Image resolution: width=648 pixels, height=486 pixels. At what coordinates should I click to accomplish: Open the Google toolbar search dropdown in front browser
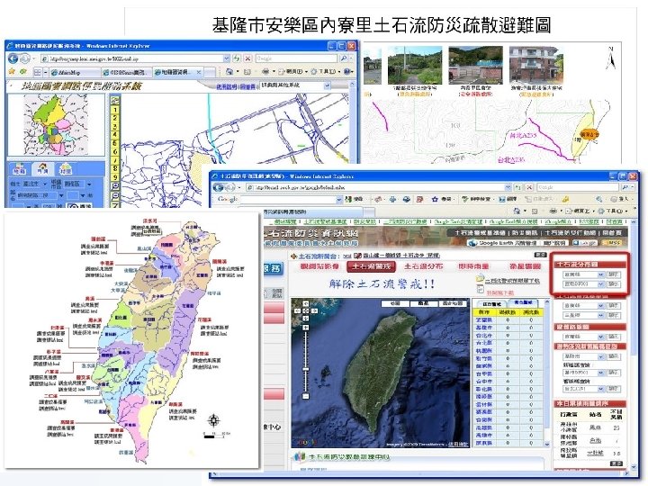339,199
